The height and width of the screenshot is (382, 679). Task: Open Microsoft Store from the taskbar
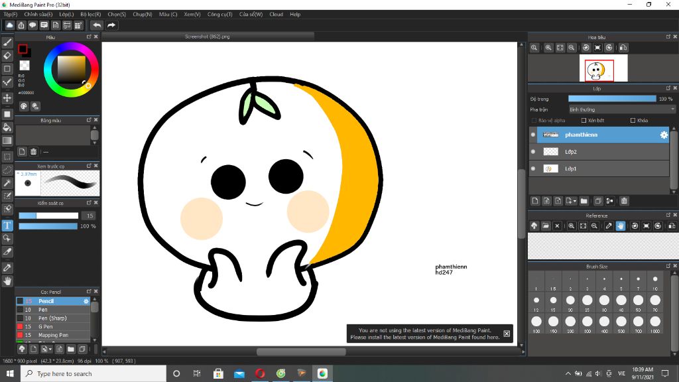point(218,373)
